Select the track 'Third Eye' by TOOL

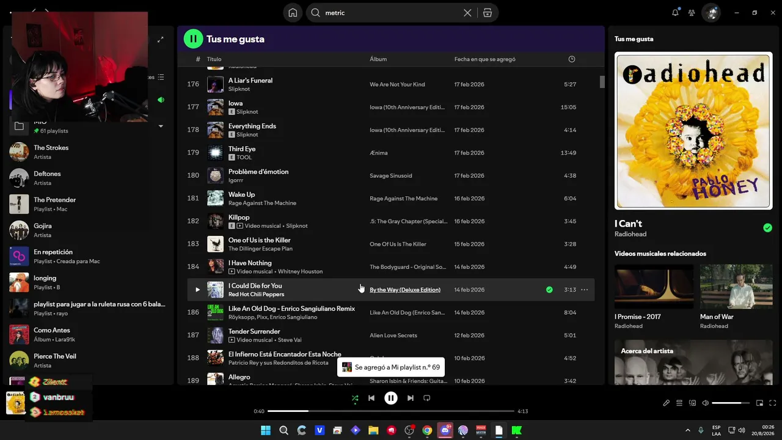[391, 153]
